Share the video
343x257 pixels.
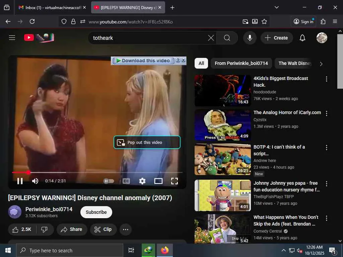coord(72,229)
